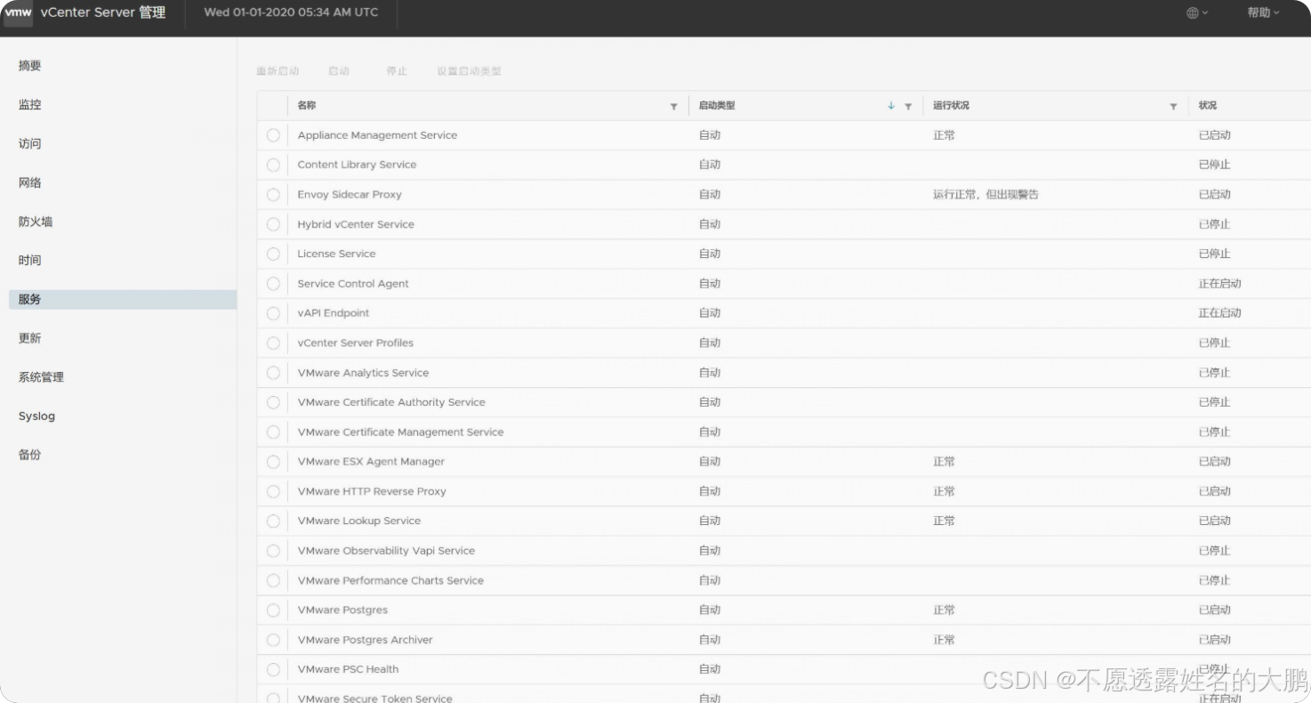Click 正在启动 status for vAPI Endpoint

[x=1219, y=313]
